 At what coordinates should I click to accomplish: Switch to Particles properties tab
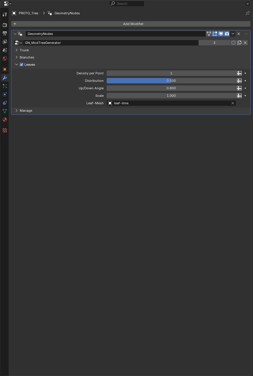pyautogui.click(x=4, y=86)
